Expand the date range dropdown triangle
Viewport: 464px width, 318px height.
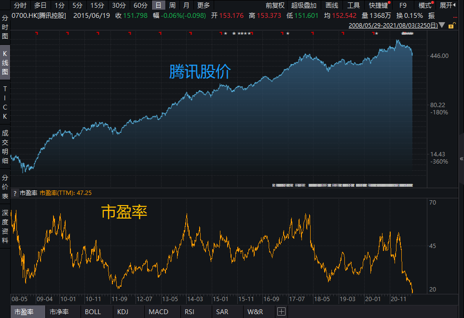coord(442,25)
